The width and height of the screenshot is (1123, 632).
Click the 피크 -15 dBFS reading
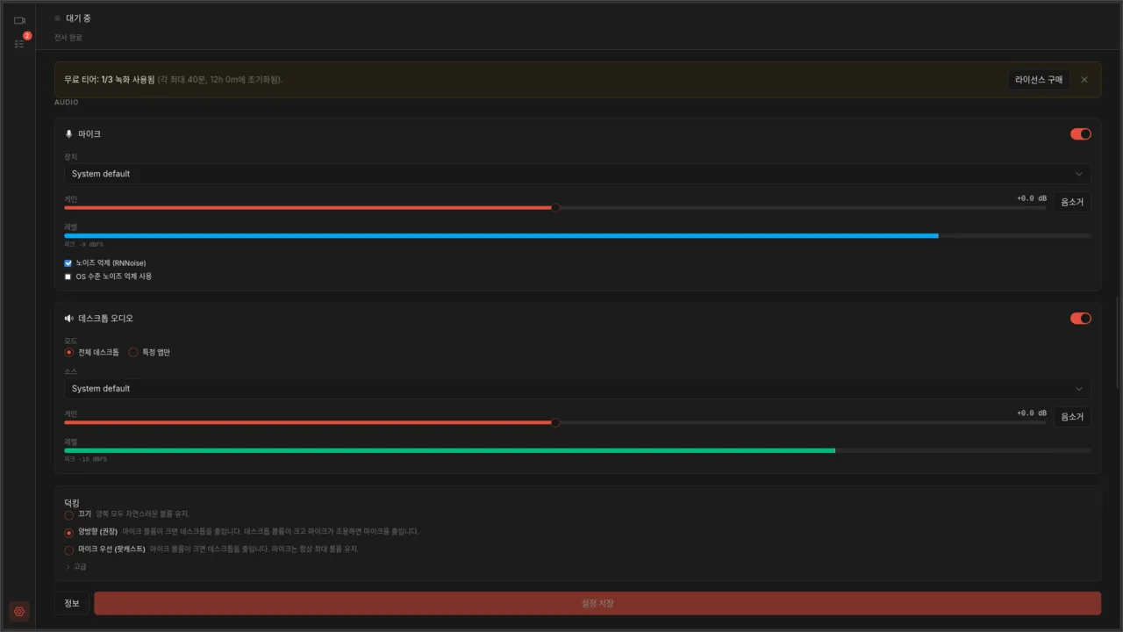tap(86, 459)
